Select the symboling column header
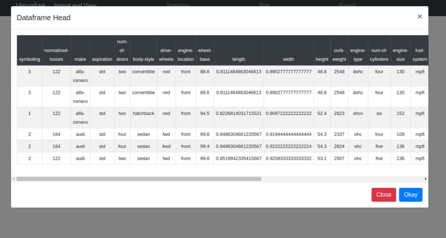This screenshot has height=238, width=446. (29, 51)
